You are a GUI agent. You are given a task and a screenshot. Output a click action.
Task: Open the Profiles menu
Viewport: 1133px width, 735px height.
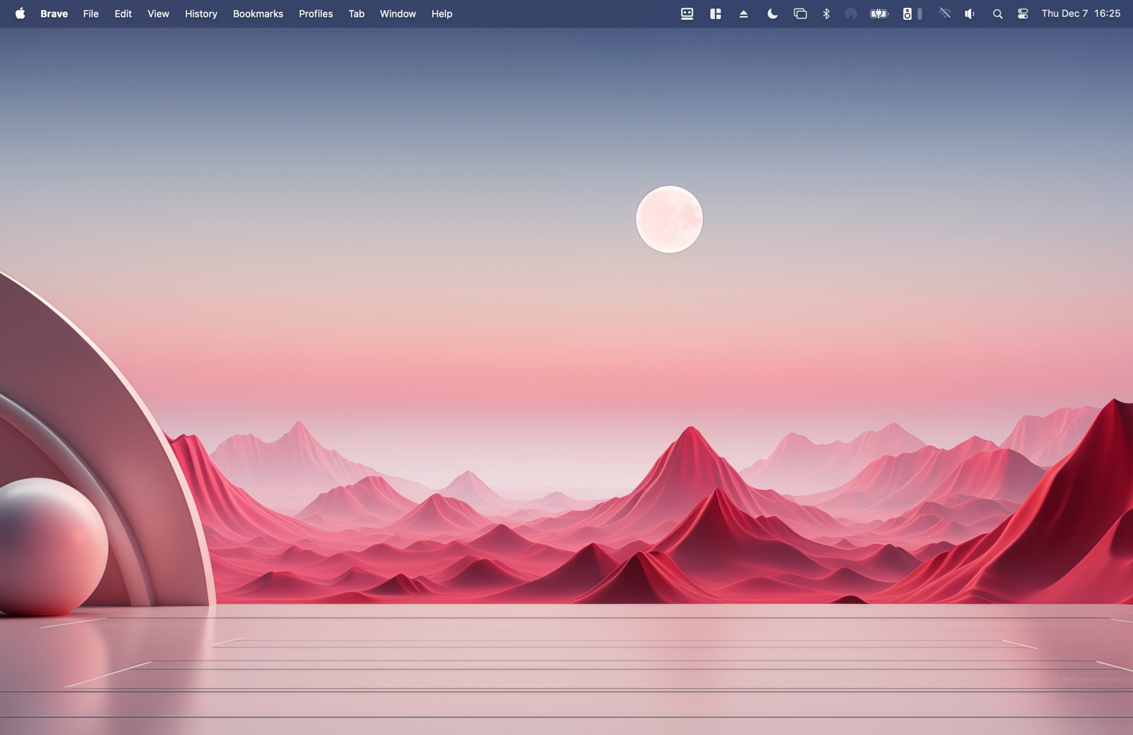pyautogui.click(x=316, y=14)
